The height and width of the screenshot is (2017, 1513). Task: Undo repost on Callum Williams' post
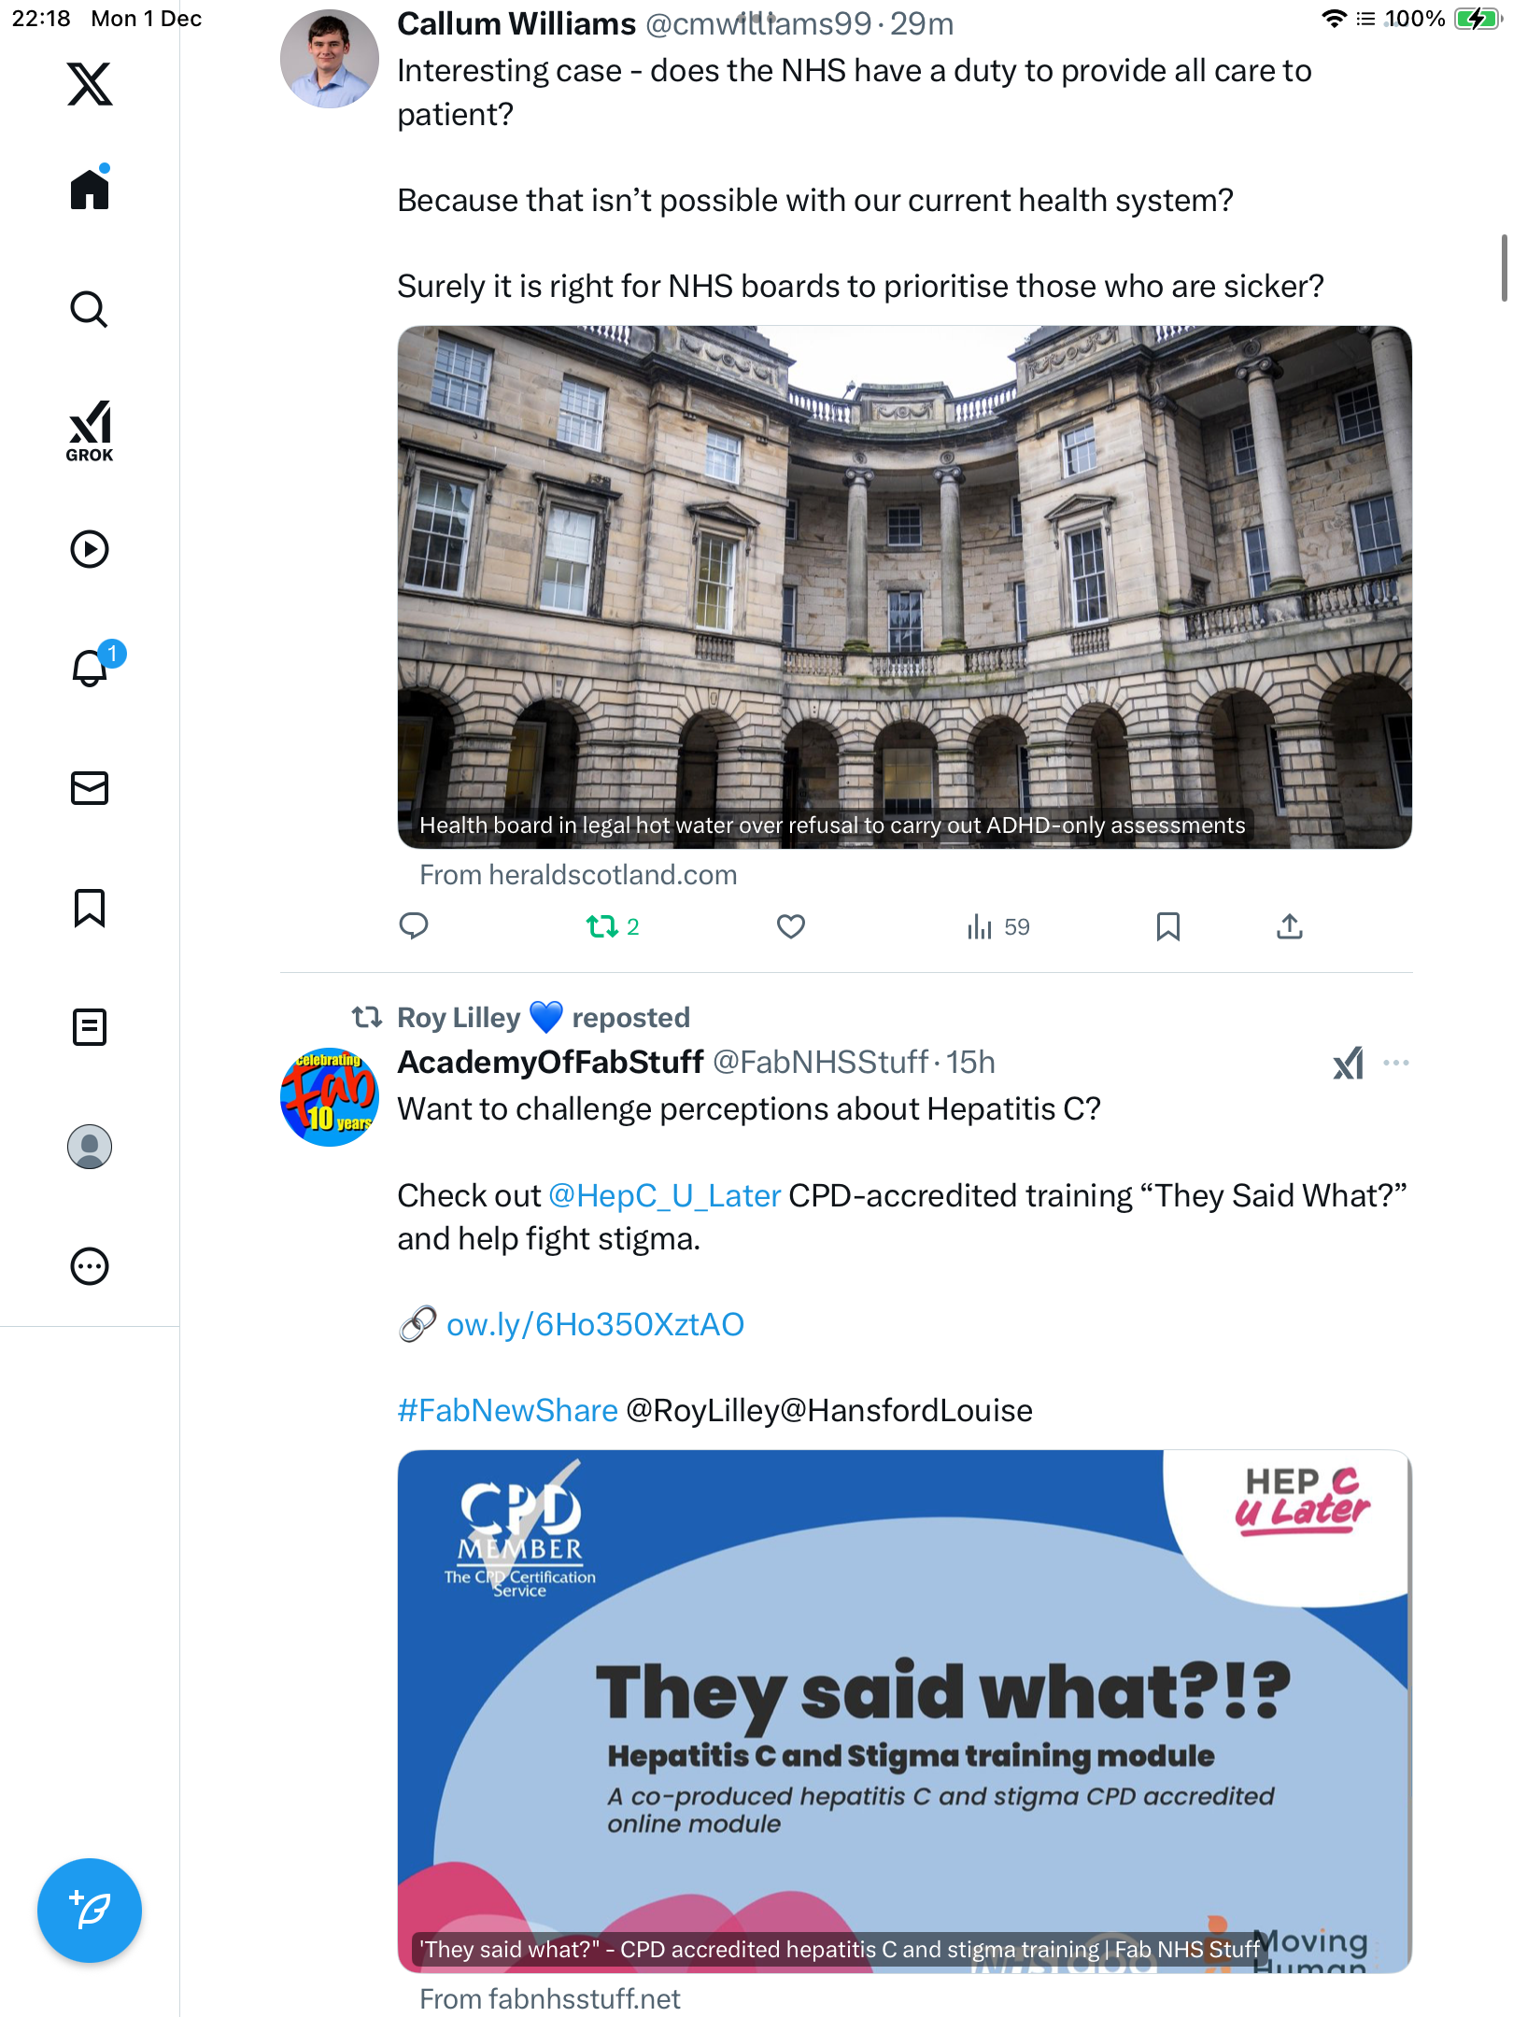[x=613, y=926]
